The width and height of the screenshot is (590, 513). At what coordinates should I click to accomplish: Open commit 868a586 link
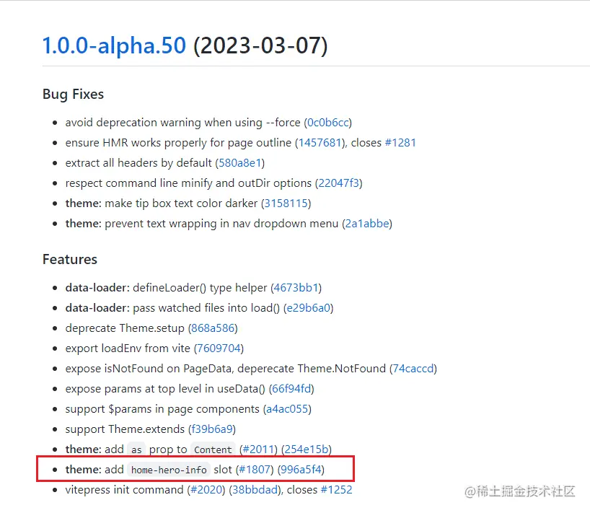pyautogui.click(x=213, y=328)
